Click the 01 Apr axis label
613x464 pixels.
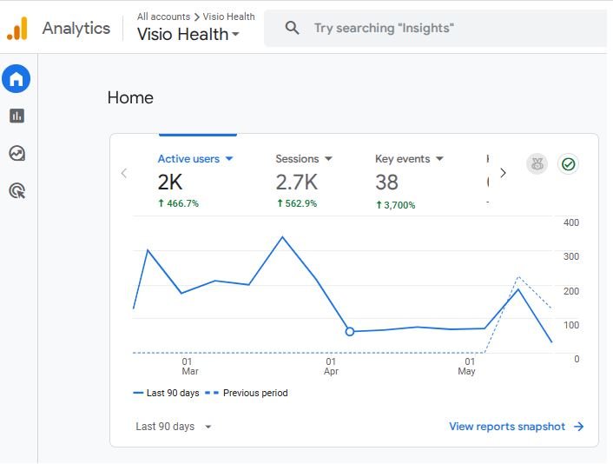[331, 367]
